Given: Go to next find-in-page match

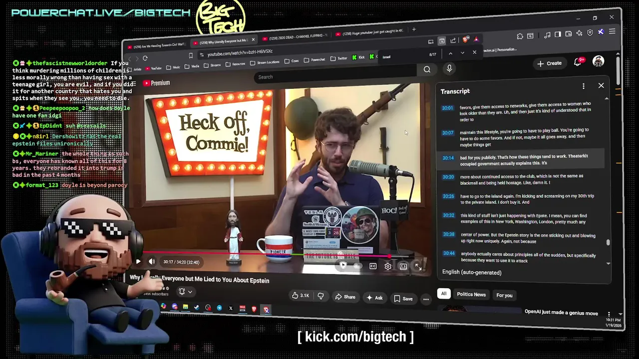Looking at the screenshot, I should coord(462,53).
